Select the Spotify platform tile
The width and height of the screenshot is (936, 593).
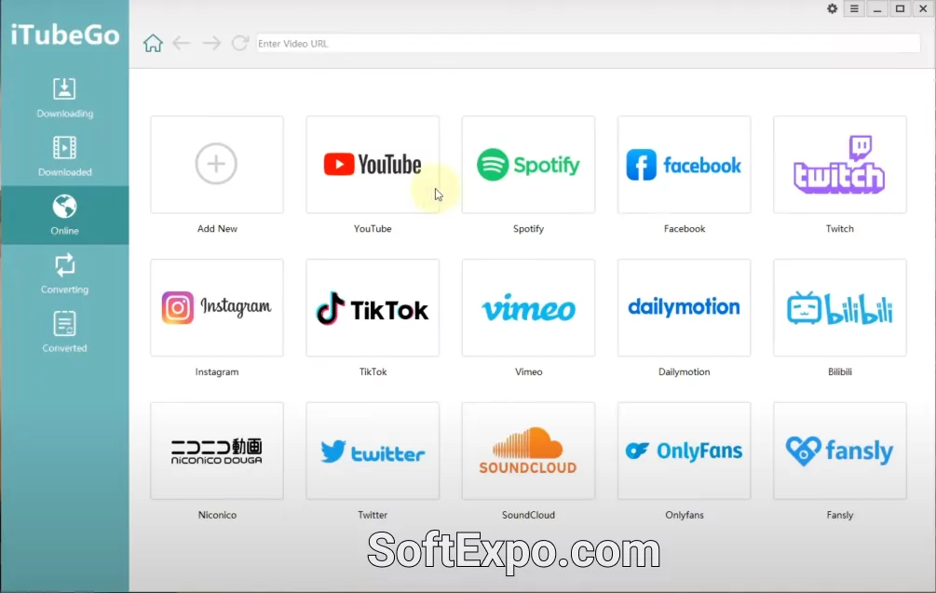tap(527, 165)
